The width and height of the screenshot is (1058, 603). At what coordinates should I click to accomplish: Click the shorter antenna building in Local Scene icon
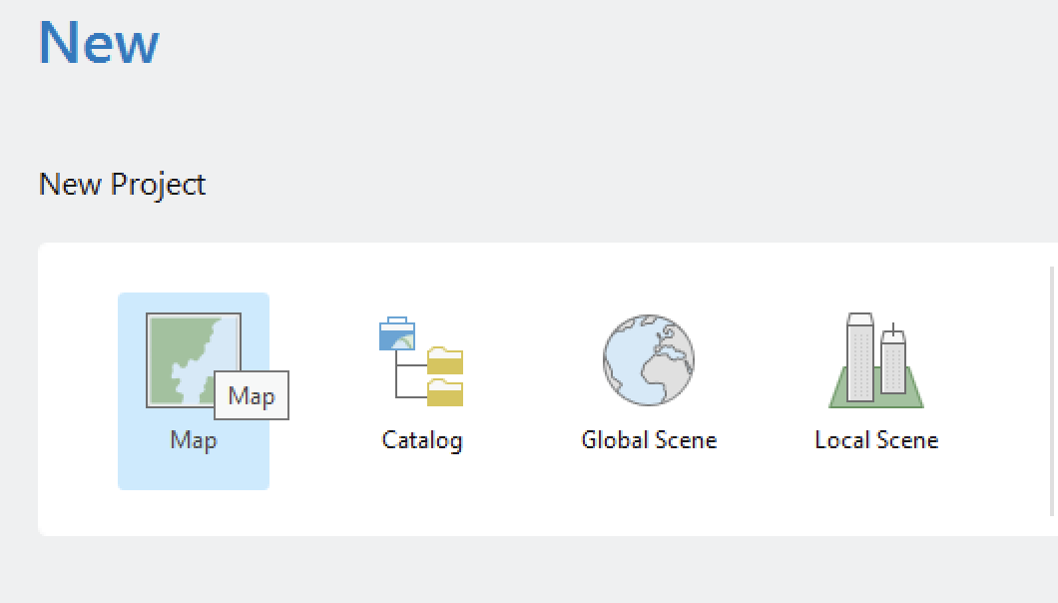893,364
